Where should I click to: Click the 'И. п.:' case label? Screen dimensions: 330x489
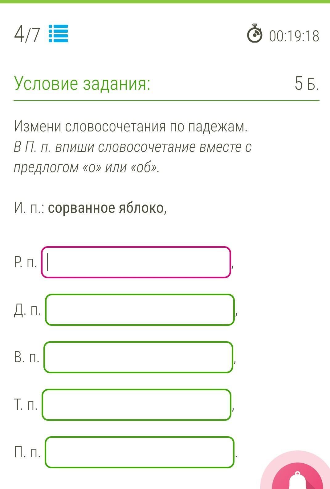[x=29, y=208]
